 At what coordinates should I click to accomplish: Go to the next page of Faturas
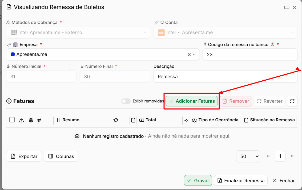[x=292, y=156]
